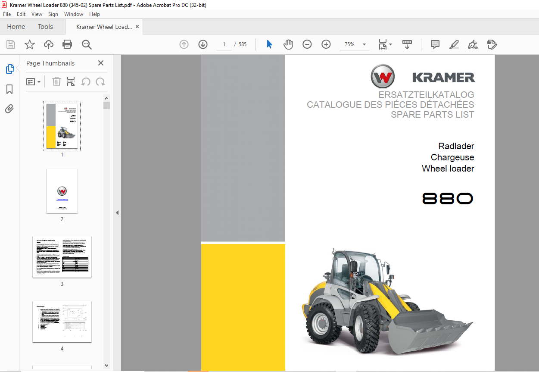Upload file to cloud icon
The width and height of the screenshot is (539, 372).
[x=49, y=44]
